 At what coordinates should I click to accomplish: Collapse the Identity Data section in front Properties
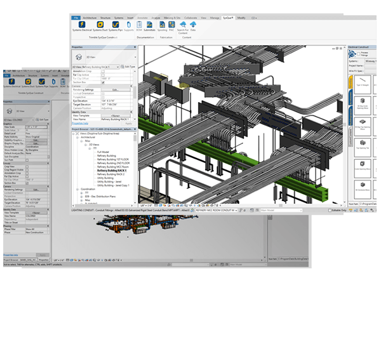(x=131, y=112)
